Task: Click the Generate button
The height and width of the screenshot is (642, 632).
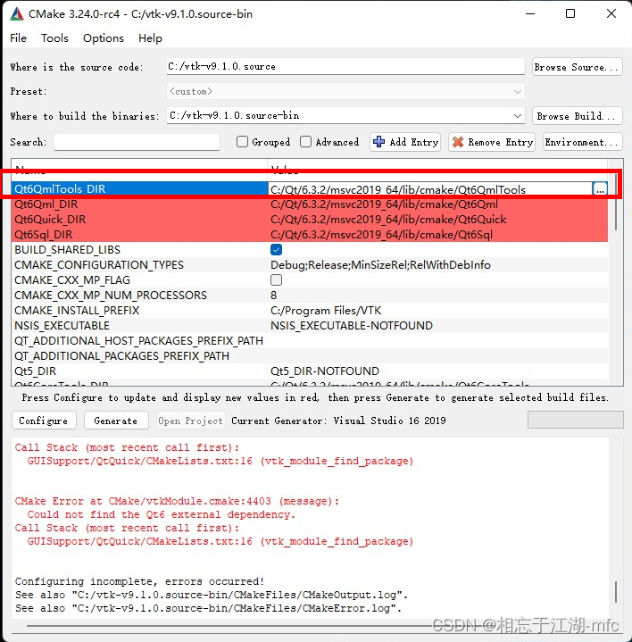Action: [x=116, y=421]
